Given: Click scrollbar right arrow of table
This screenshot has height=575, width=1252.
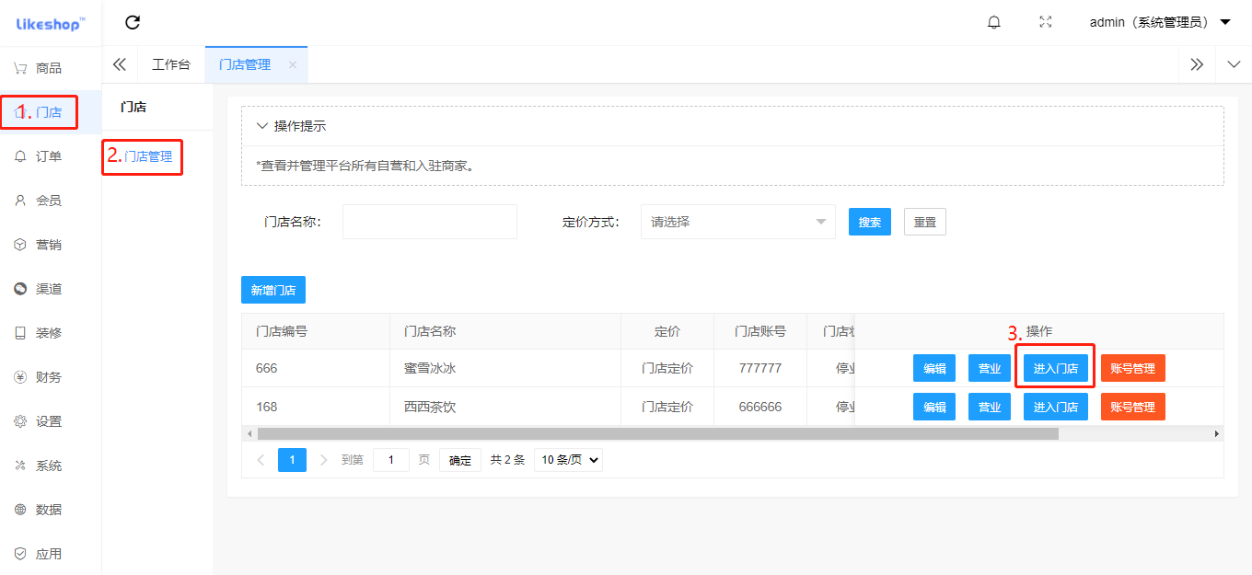Looking at the screenshot, I should (1217, 433).
